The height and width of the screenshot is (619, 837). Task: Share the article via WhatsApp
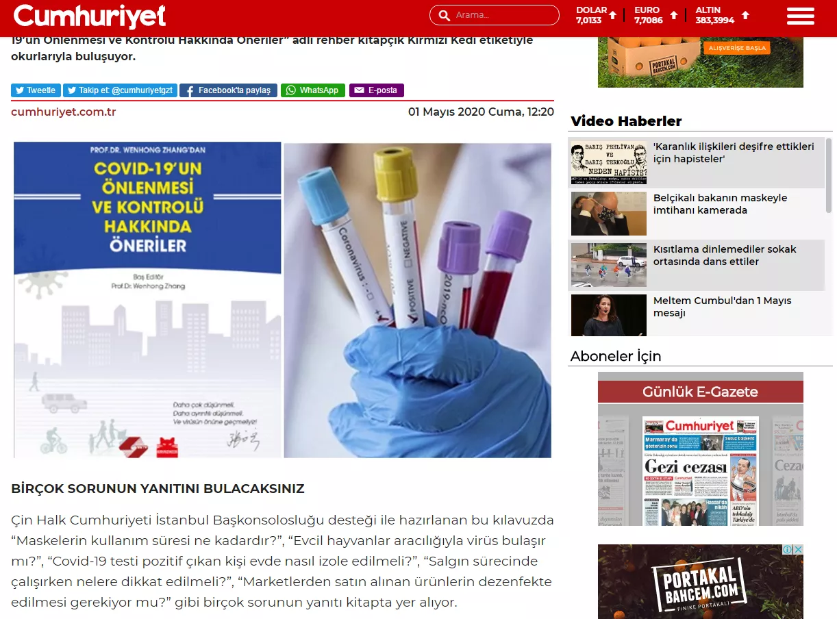pyautogui.click(x=312, y=90)
